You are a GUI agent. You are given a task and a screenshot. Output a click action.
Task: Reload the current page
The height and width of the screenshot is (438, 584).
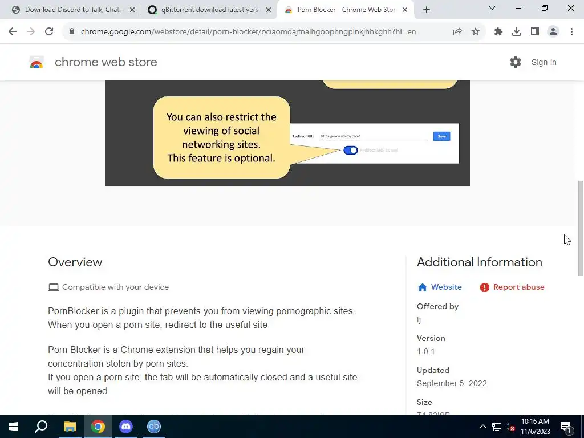[x=49, y=32]
